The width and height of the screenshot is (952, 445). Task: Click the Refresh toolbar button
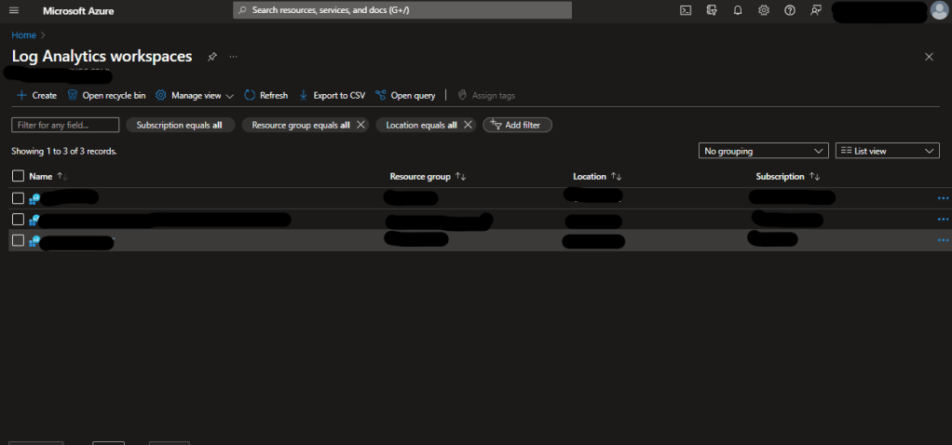(x=265, y=95)
